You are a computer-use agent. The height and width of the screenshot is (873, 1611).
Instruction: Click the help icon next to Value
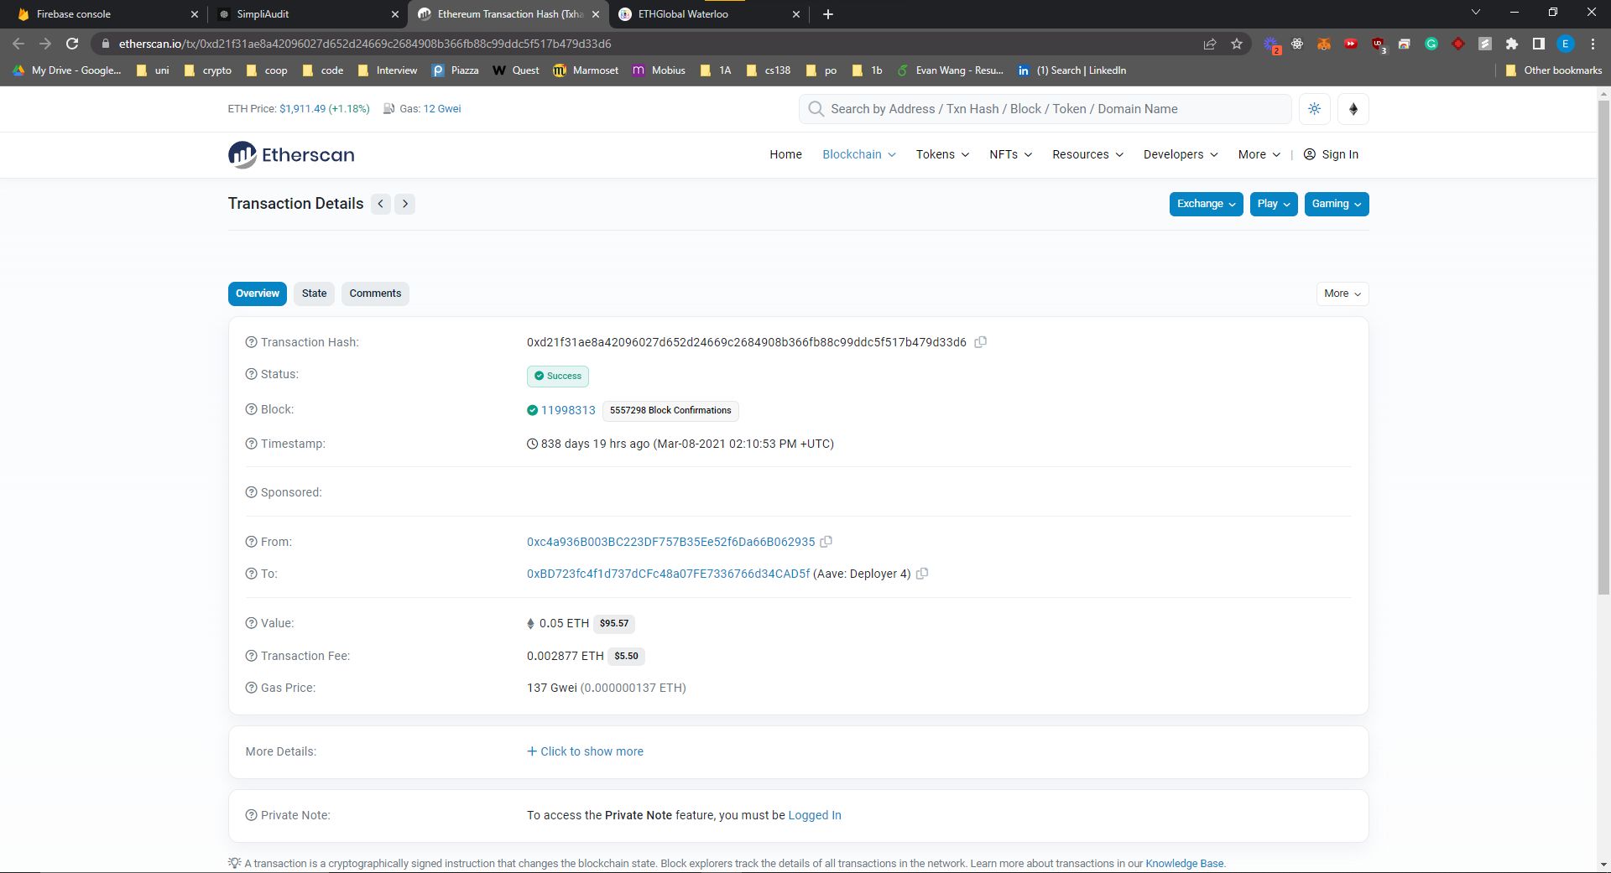251,623
